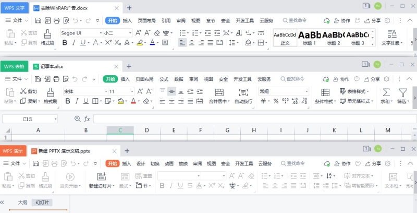
Task: Click Save icon in Writer toolbar
Action: [38, 20]
